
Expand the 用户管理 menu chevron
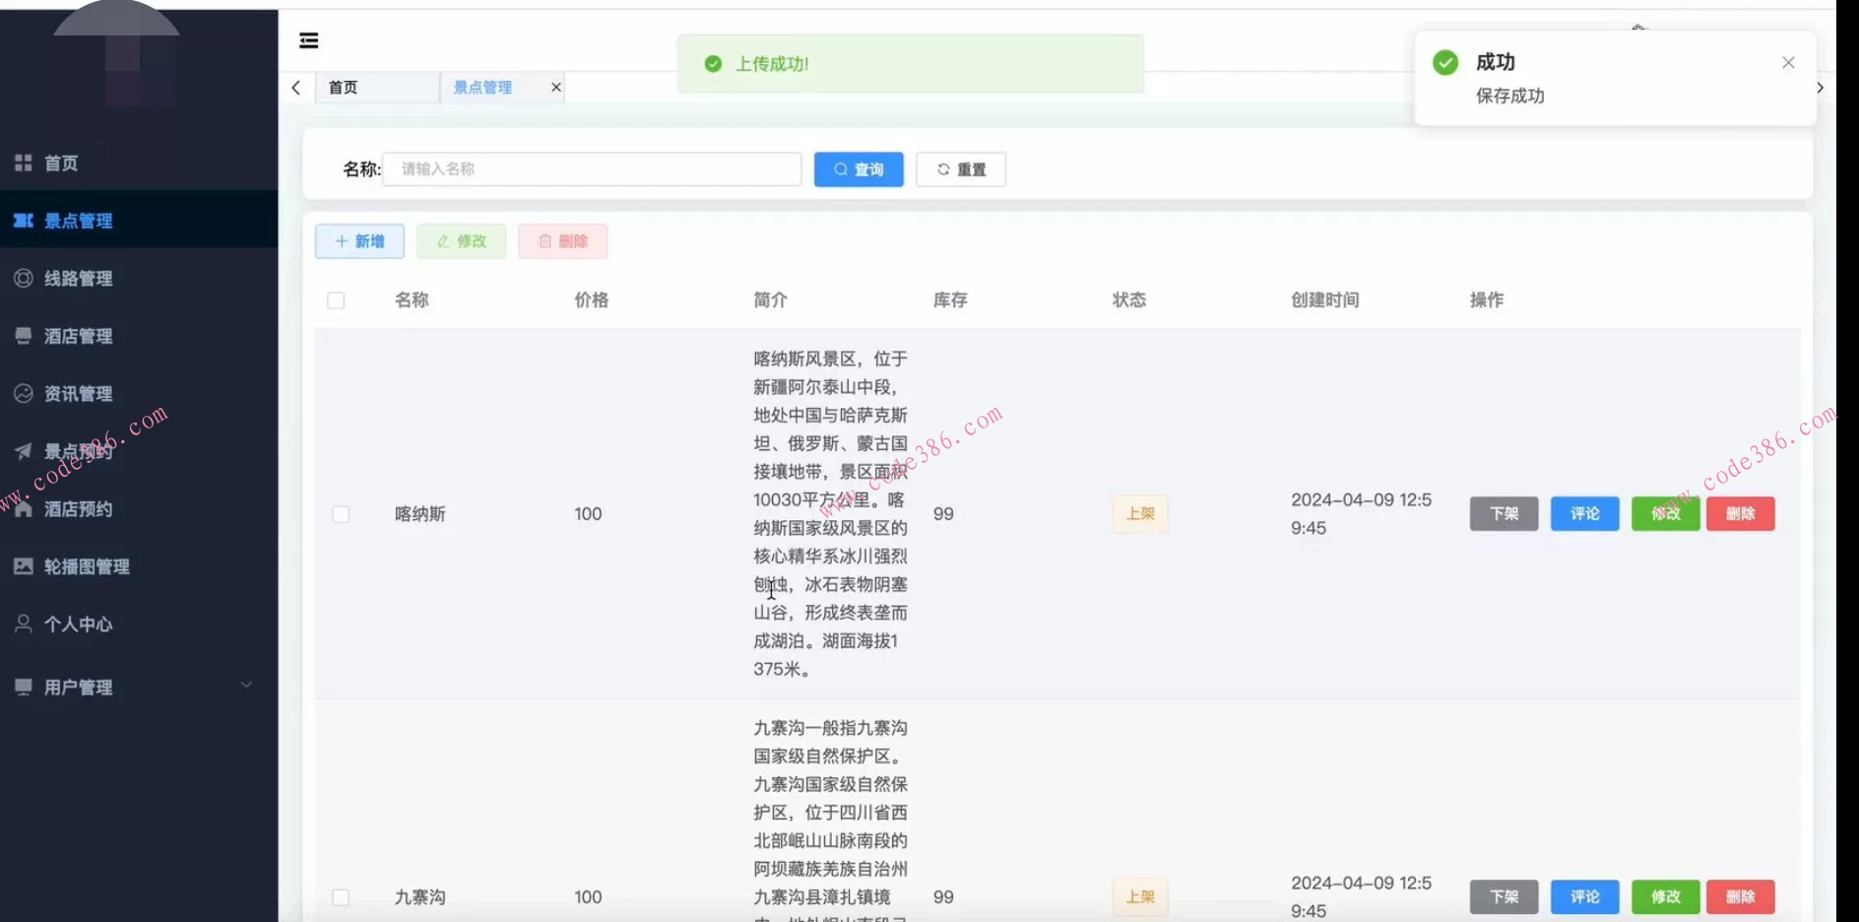pos(246,684)
